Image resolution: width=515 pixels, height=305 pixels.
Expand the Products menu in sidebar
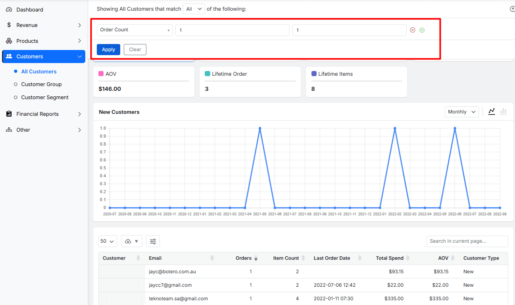44,41
